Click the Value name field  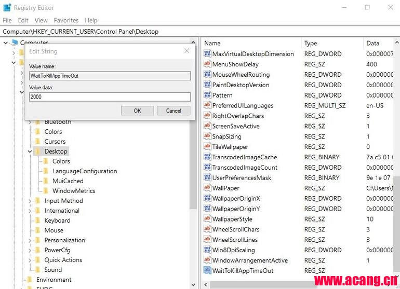point(110,76)
